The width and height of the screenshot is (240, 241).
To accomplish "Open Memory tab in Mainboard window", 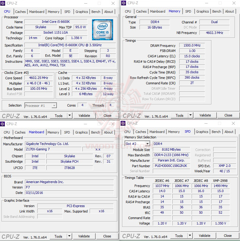I will coord(53,132).
